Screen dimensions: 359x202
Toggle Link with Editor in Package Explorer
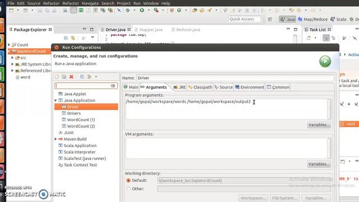73,38
